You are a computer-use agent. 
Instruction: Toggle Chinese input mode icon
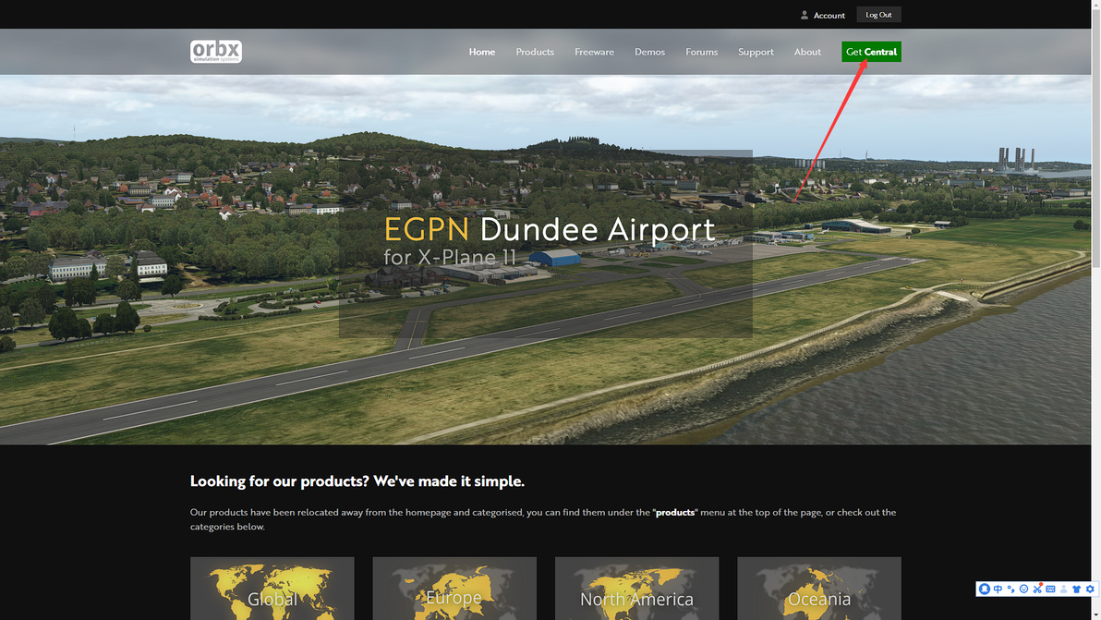tap(998, 590)
